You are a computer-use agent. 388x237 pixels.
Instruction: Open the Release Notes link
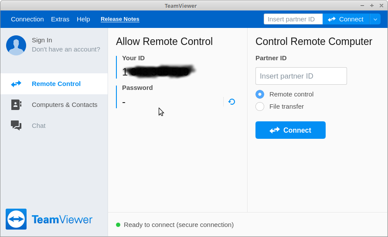[x=120, y=19]
